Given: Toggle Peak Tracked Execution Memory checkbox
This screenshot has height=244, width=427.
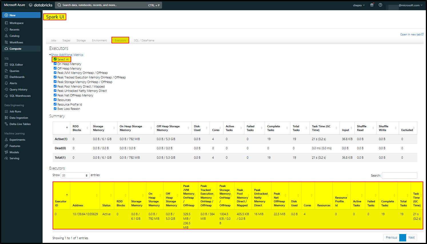Looking at the screenshot, I should point(55,77).
